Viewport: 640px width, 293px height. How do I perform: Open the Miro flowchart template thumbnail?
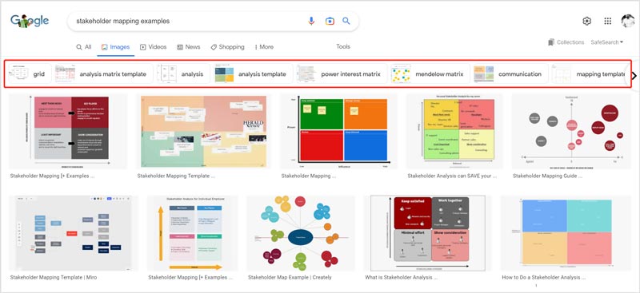pyautogui.click(x=74, y=233)
